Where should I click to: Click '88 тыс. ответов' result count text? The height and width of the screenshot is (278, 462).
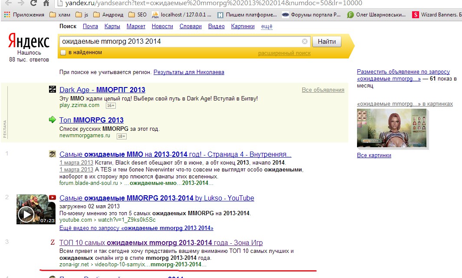pyautogui.click(x=29, y=60)
